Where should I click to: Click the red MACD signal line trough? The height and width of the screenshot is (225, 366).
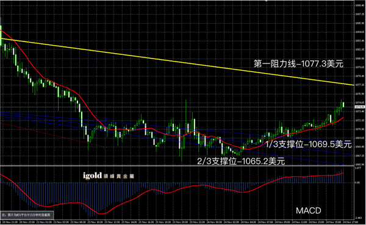coord(101,213)
